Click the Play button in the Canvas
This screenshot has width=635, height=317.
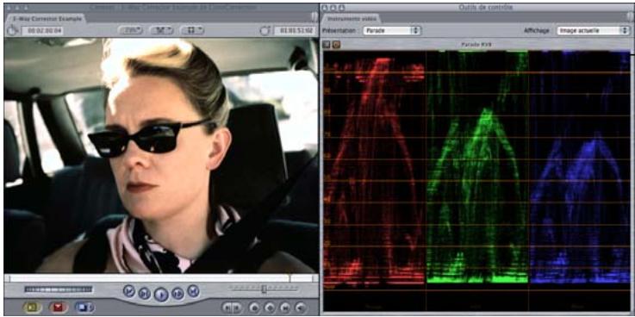point(161,294)
